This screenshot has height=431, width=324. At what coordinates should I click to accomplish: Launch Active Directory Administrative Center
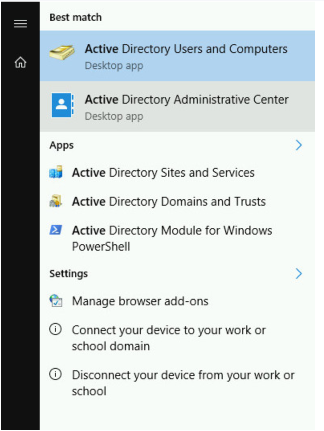[x=186, y=100]
